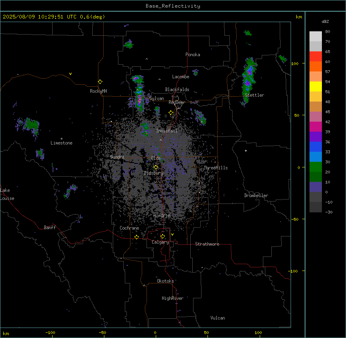346x338 pixels.
Task: Click the Lake Louise label
Action: coord(7,194)
